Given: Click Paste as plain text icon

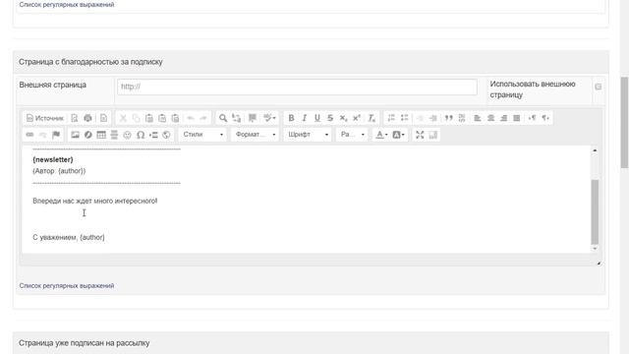Looking at the screenshot, I should tap(162, 118).
